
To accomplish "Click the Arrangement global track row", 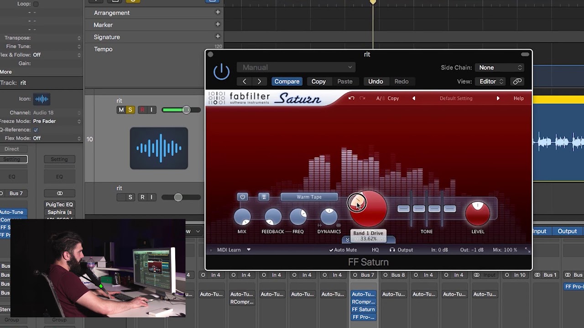I will (x=154, y=12).
